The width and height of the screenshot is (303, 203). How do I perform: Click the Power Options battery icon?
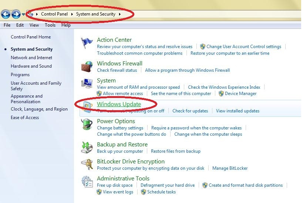(87, 124)
